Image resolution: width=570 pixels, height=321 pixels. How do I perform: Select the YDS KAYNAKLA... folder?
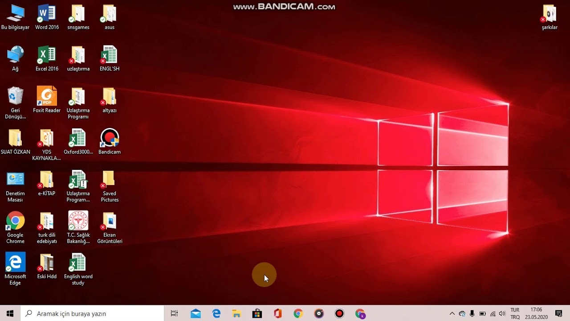click(x=47, y=145)
